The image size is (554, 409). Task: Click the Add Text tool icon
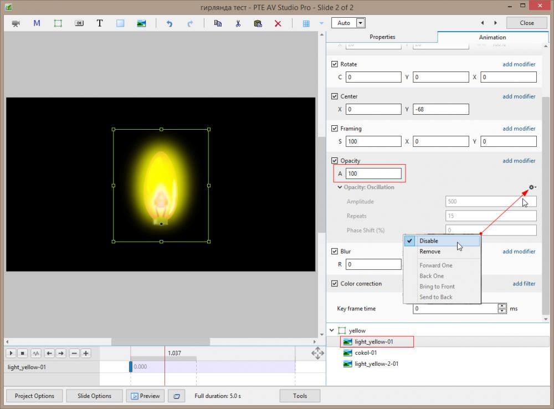pyautogui.click(x=100, y=23)
